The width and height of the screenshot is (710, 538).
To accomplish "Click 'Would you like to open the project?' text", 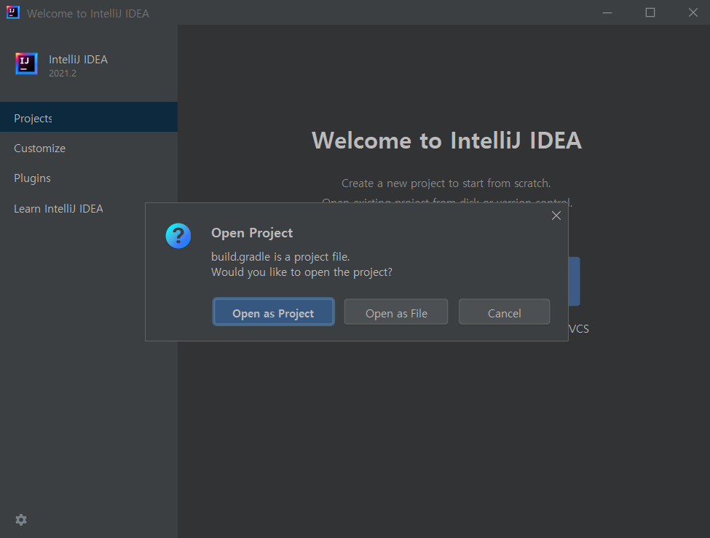I will [x=301, y=272].
